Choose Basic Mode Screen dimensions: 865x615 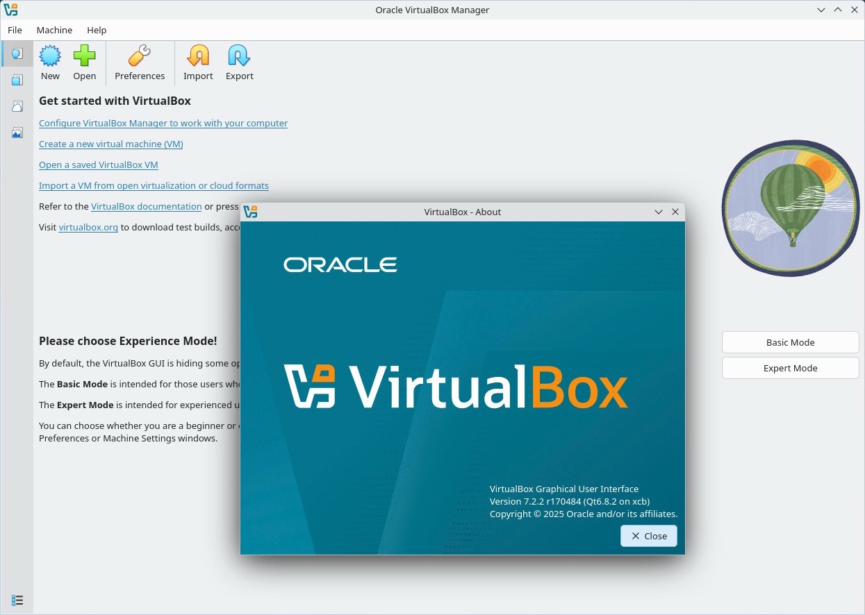[x=791, y=342]
